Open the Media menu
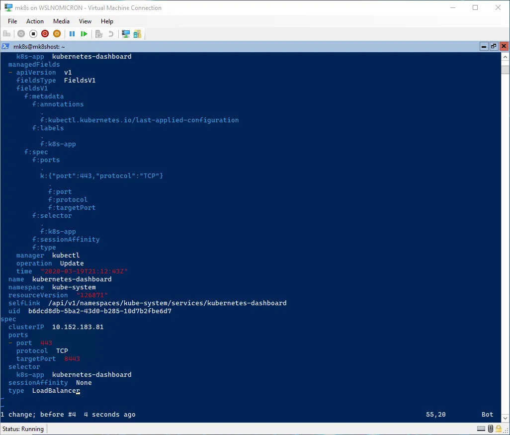 [61, 21]
